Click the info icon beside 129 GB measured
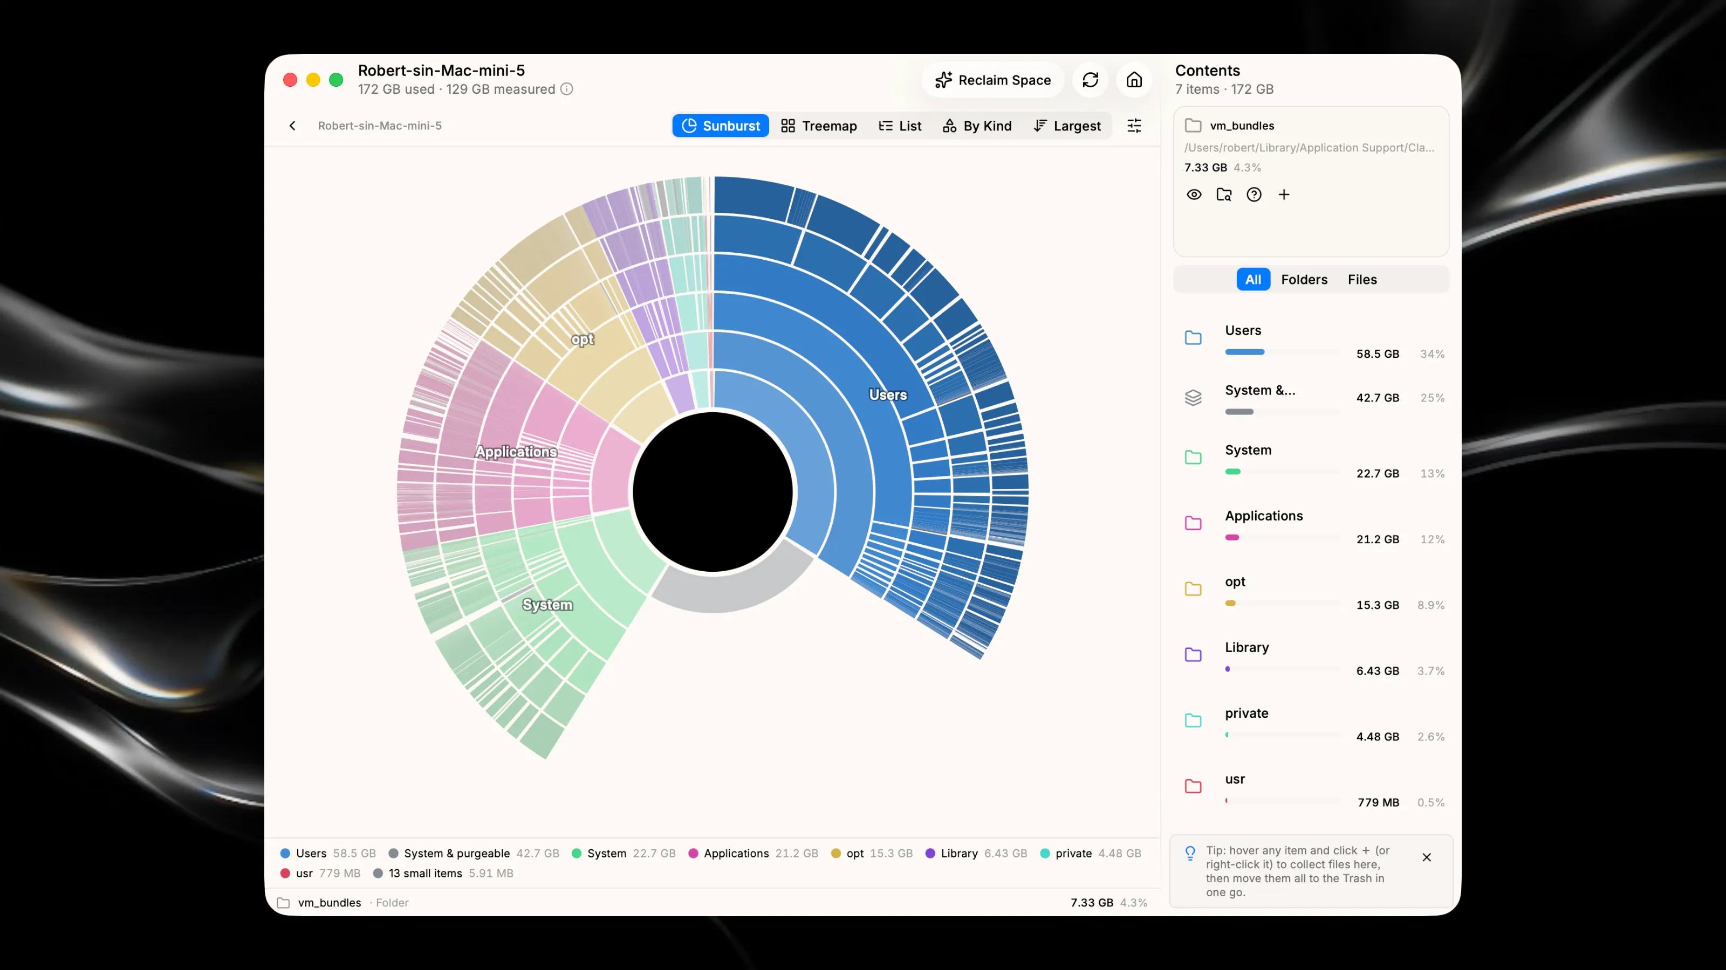 click(x=567, y=89)
